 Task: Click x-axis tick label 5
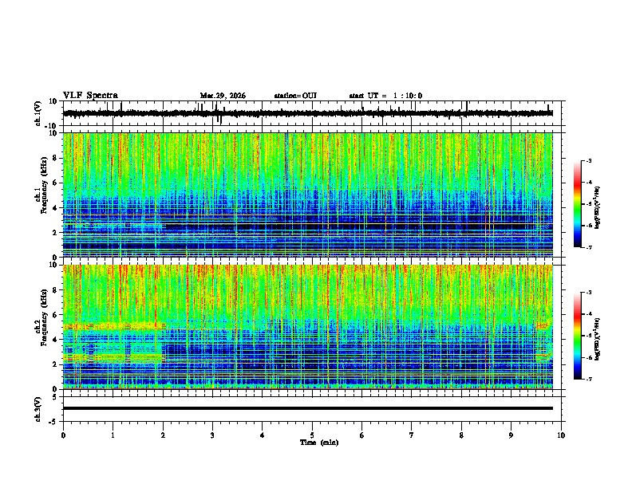(312, 435)
